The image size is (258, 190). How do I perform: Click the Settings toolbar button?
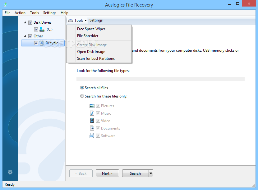96,20
